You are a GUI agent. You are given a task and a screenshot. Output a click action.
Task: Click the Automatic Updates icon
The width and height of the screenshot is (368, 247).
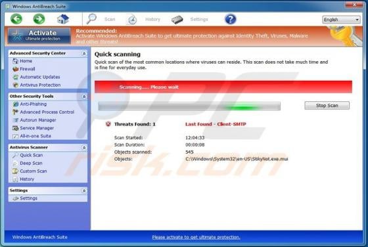pos(16,77)
